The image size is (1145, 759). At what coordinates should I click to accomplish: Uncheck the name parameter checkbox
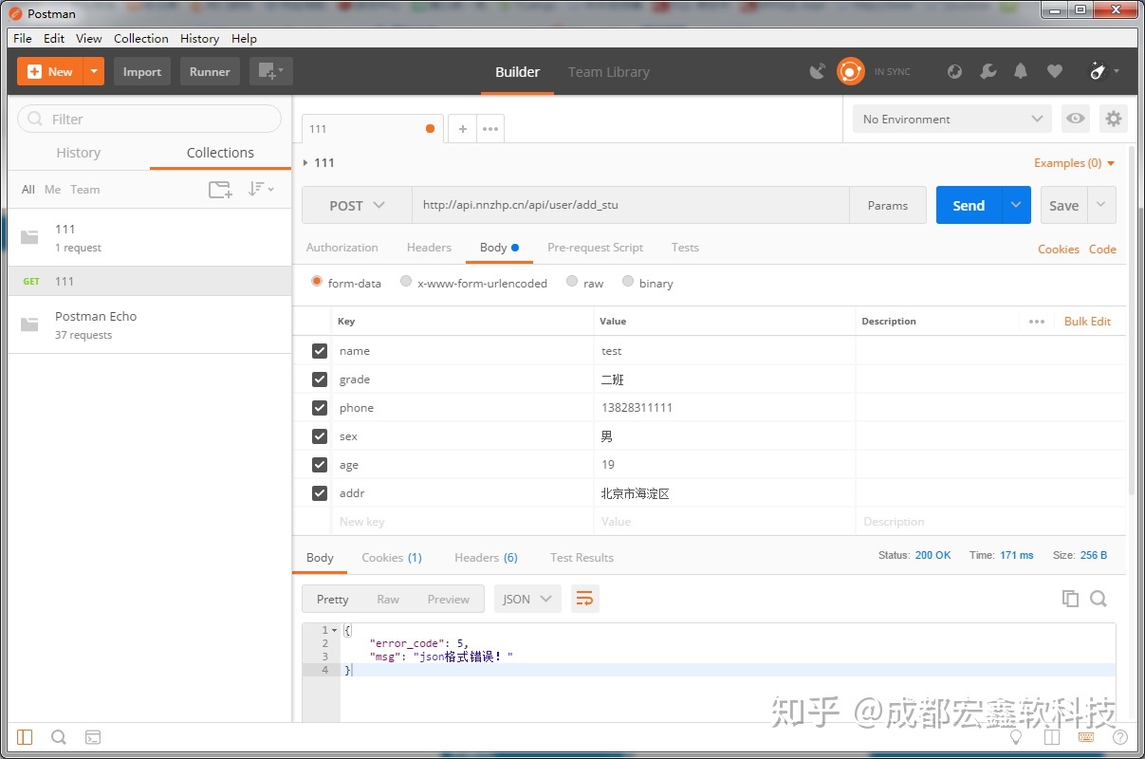click(320, 351)
